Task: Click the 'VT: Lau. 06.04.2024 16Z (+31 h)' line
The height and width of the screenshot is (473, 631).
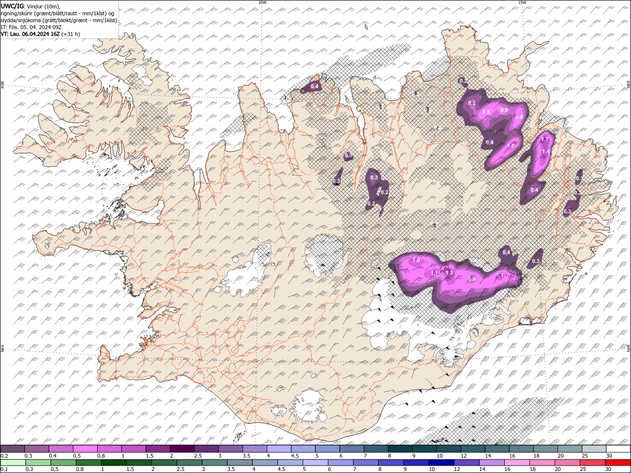Action: point(40,34)
